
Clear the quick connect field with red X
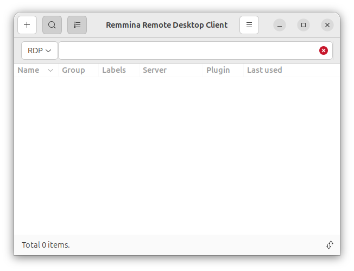click(x=323, y=51)
